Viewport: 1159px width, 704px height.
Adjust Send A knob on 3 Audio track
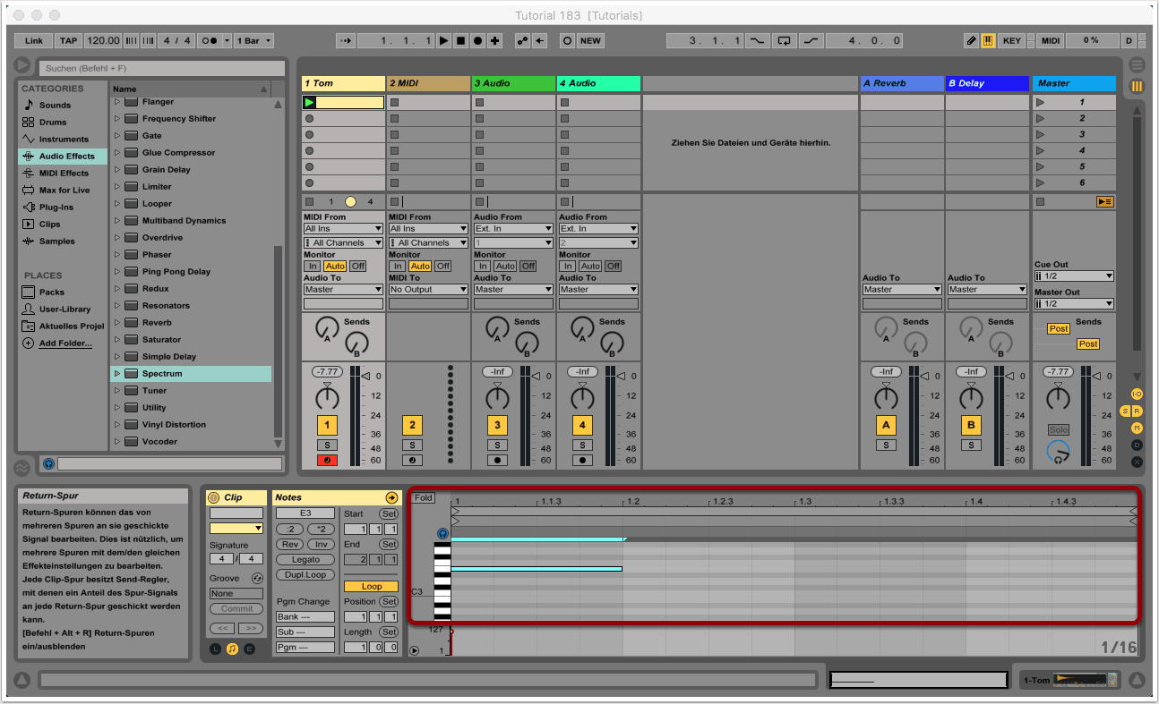pyautogui.click(x=497, y=328)
